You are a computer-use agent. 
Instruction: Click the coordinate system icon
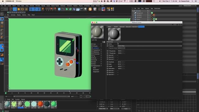point(43,9)
